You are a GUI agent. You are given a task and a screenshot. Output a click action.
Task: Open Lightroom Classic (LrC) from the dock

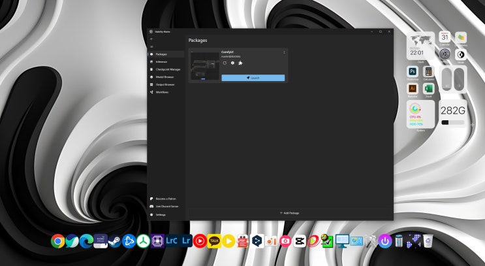point(172,241)
